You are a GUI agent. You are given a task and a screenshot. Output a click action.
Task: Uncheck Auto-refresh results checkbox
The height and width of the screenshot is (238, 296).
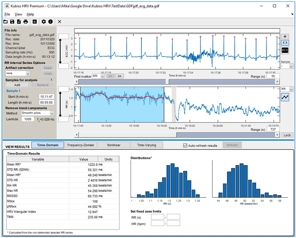185,145
